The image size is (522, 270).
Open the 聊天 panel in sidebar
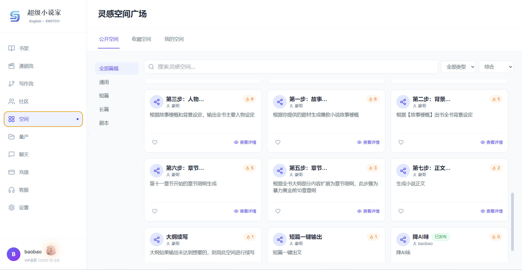click(x=24, y=154)
